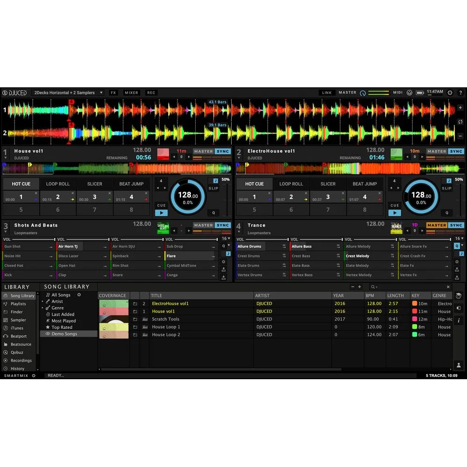
Task: Toggle SYNC on deck 2
Action: tap(456, 151)
